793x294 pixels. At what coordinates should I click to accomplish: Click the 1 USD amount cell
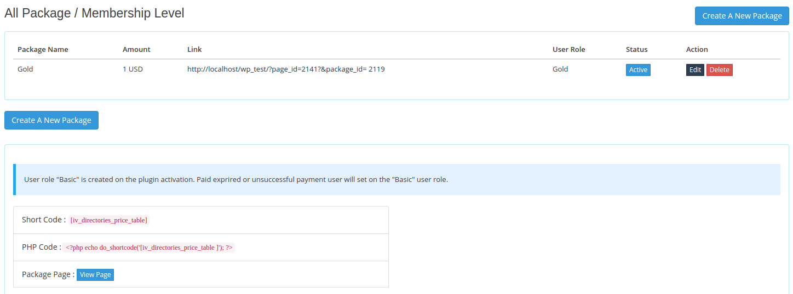point(133,69)
